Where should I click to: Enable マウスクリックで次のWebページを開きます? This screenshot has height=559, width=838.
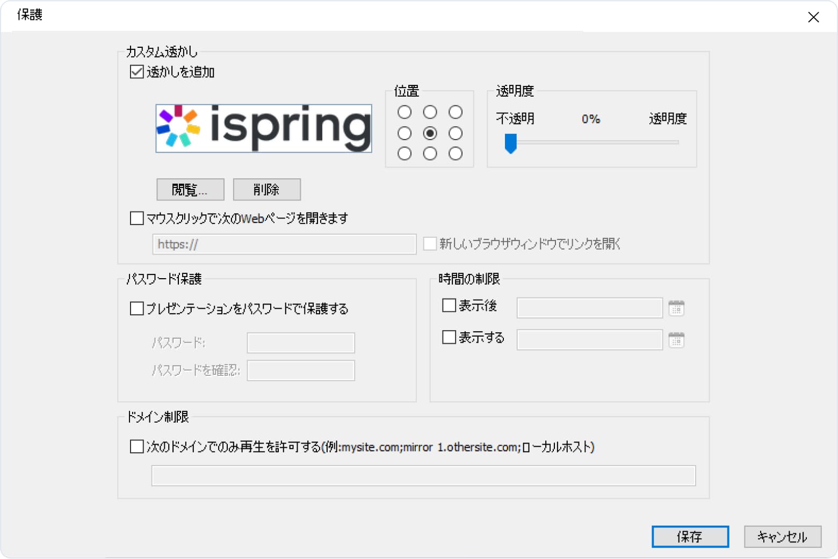[135, 217]
